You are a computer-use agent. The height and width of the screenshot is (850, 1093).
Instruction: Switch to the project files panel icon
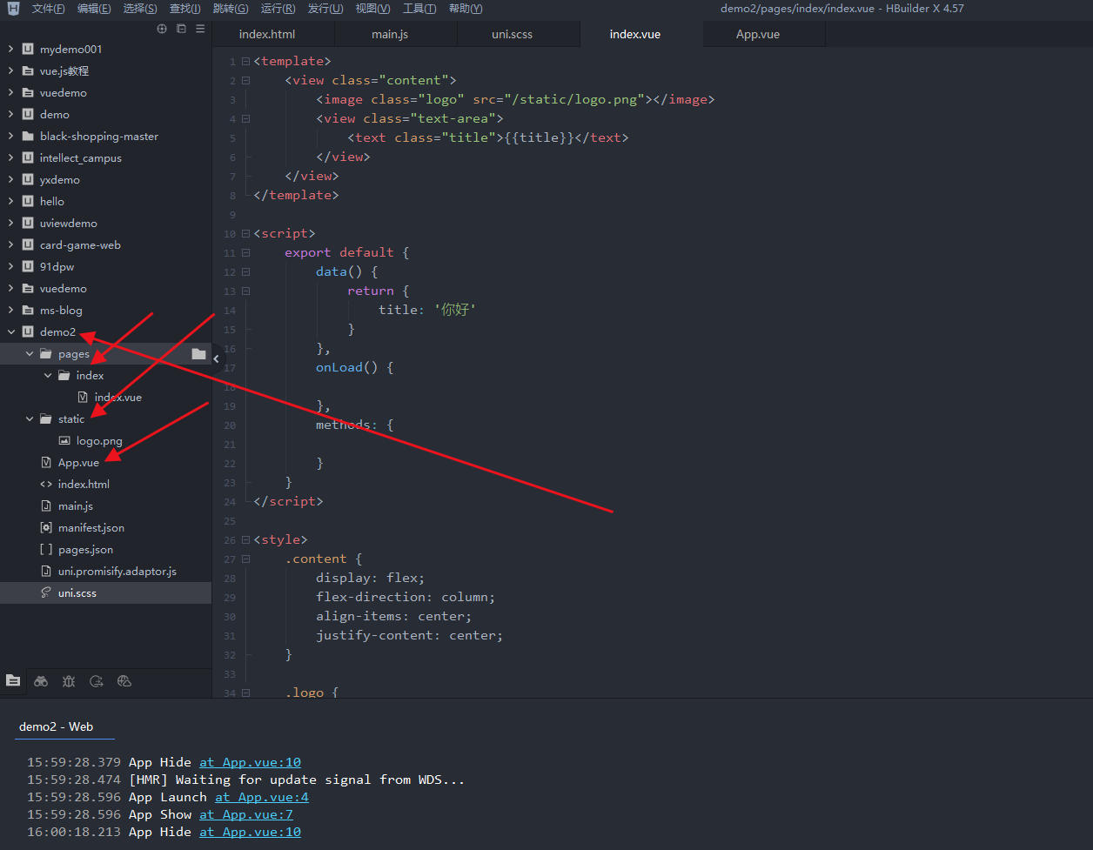coord(13,681)
